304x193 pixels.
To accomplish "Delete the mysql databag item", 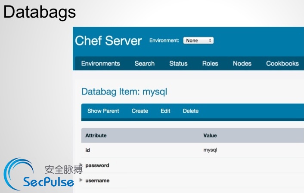I will tap(190, 111).
